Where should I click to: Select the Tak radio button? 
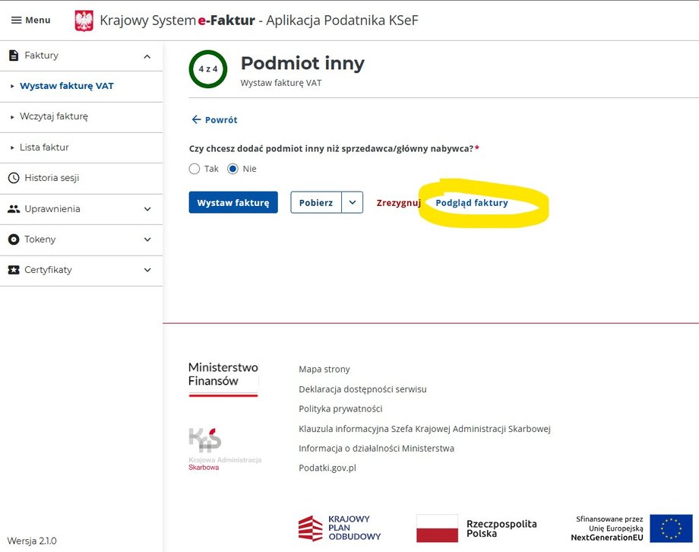[x=194, y=169]
